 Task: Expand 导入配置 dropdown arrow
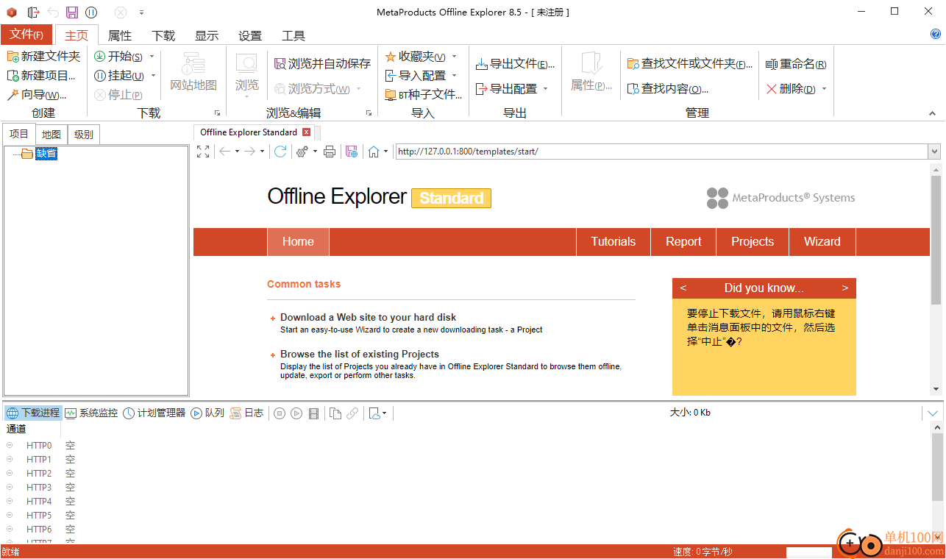(454, 76)
